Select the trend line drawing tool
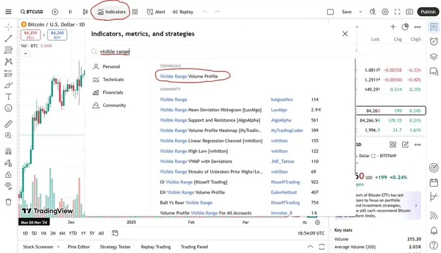Image resolution: width=441 pixels, height=253 pixels. 8,38
